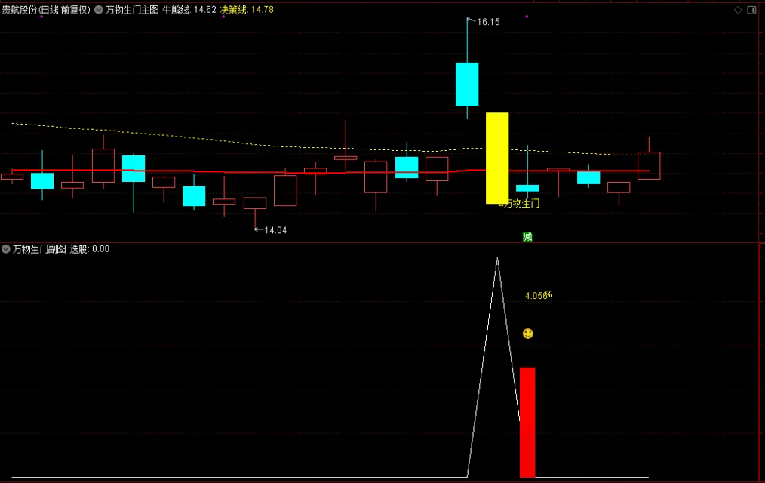Click the white spike peak in the sub-chart

[497, 259]
